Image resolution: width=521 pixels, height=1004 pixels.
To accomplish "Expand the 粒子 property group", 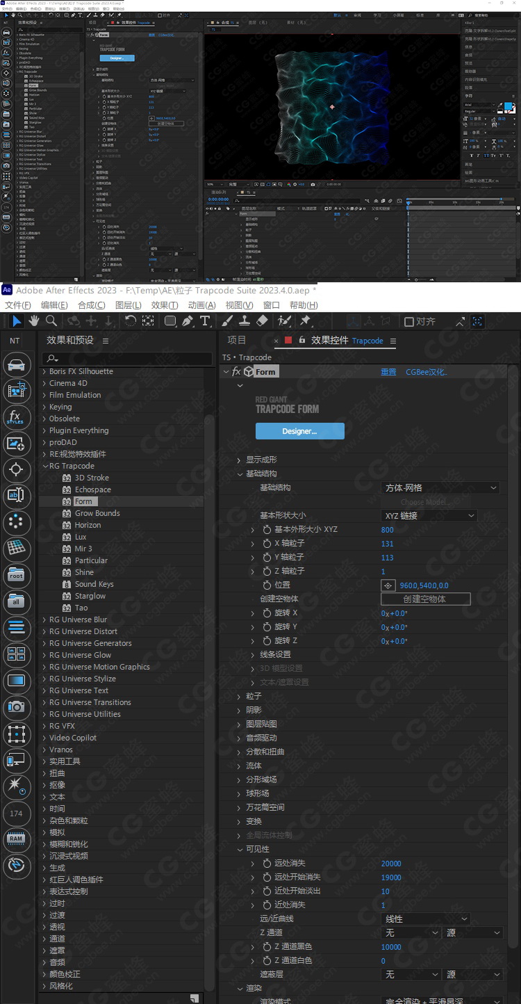I will tap(239, 697).
